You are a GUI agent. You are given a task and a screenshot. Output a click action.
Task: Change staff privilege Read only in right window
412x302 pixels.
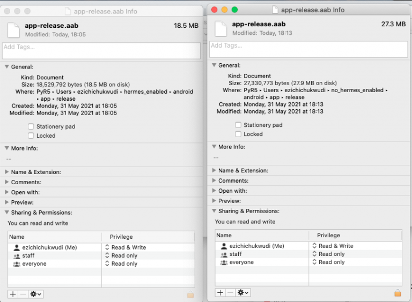pyautogui.click(x=329, y=254)
